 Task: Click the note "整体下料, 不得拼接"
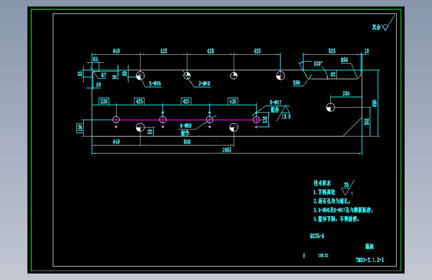[x=339, y=219]
